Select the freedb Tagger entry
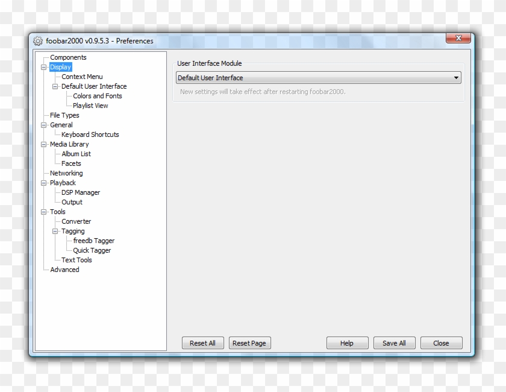The width and height of the screenshot is (506, 392). click(x=93, y=241)
